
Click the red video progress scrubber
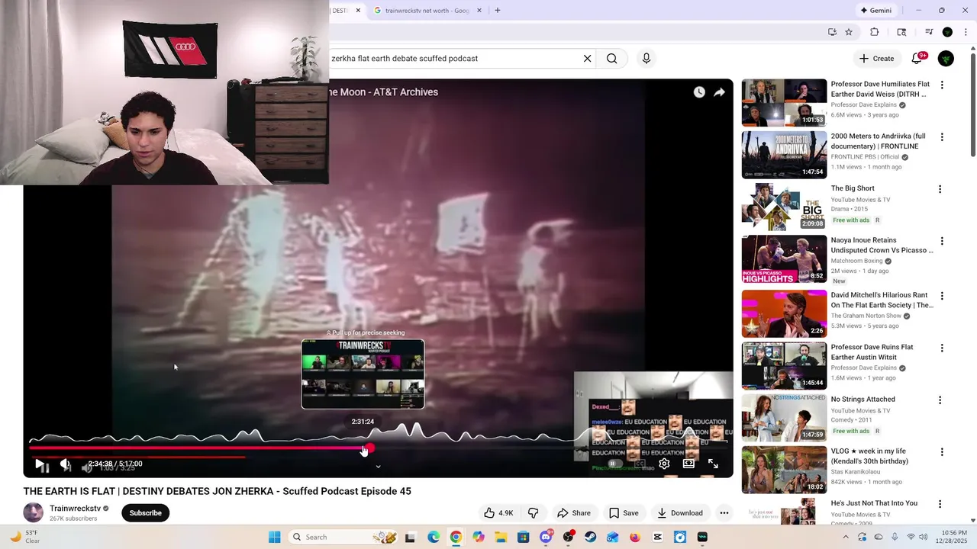(x=369, y=448)
